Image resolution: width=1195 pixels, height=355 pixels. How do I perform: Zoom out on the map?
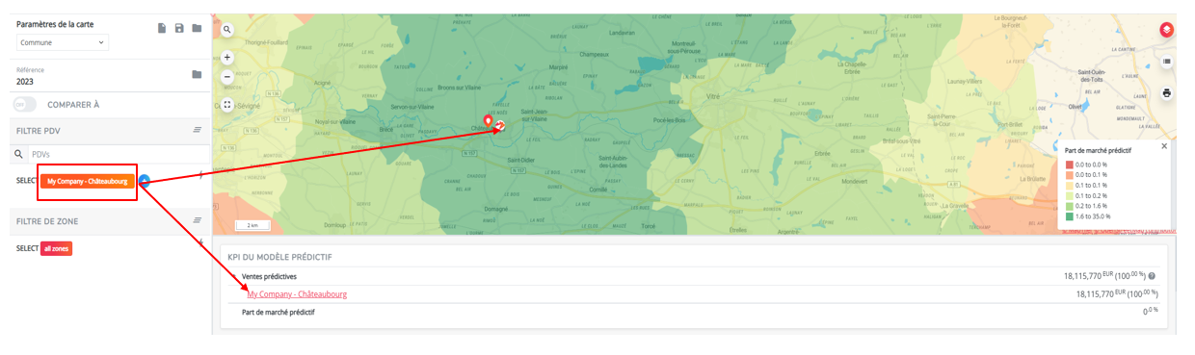[227, 76]
